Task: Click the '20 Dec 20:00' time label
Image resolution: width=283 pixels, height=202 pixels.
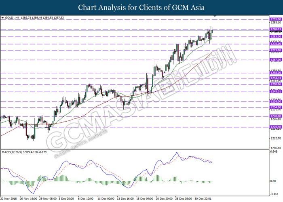Action: pyautogui.click(x=164, y=199)
